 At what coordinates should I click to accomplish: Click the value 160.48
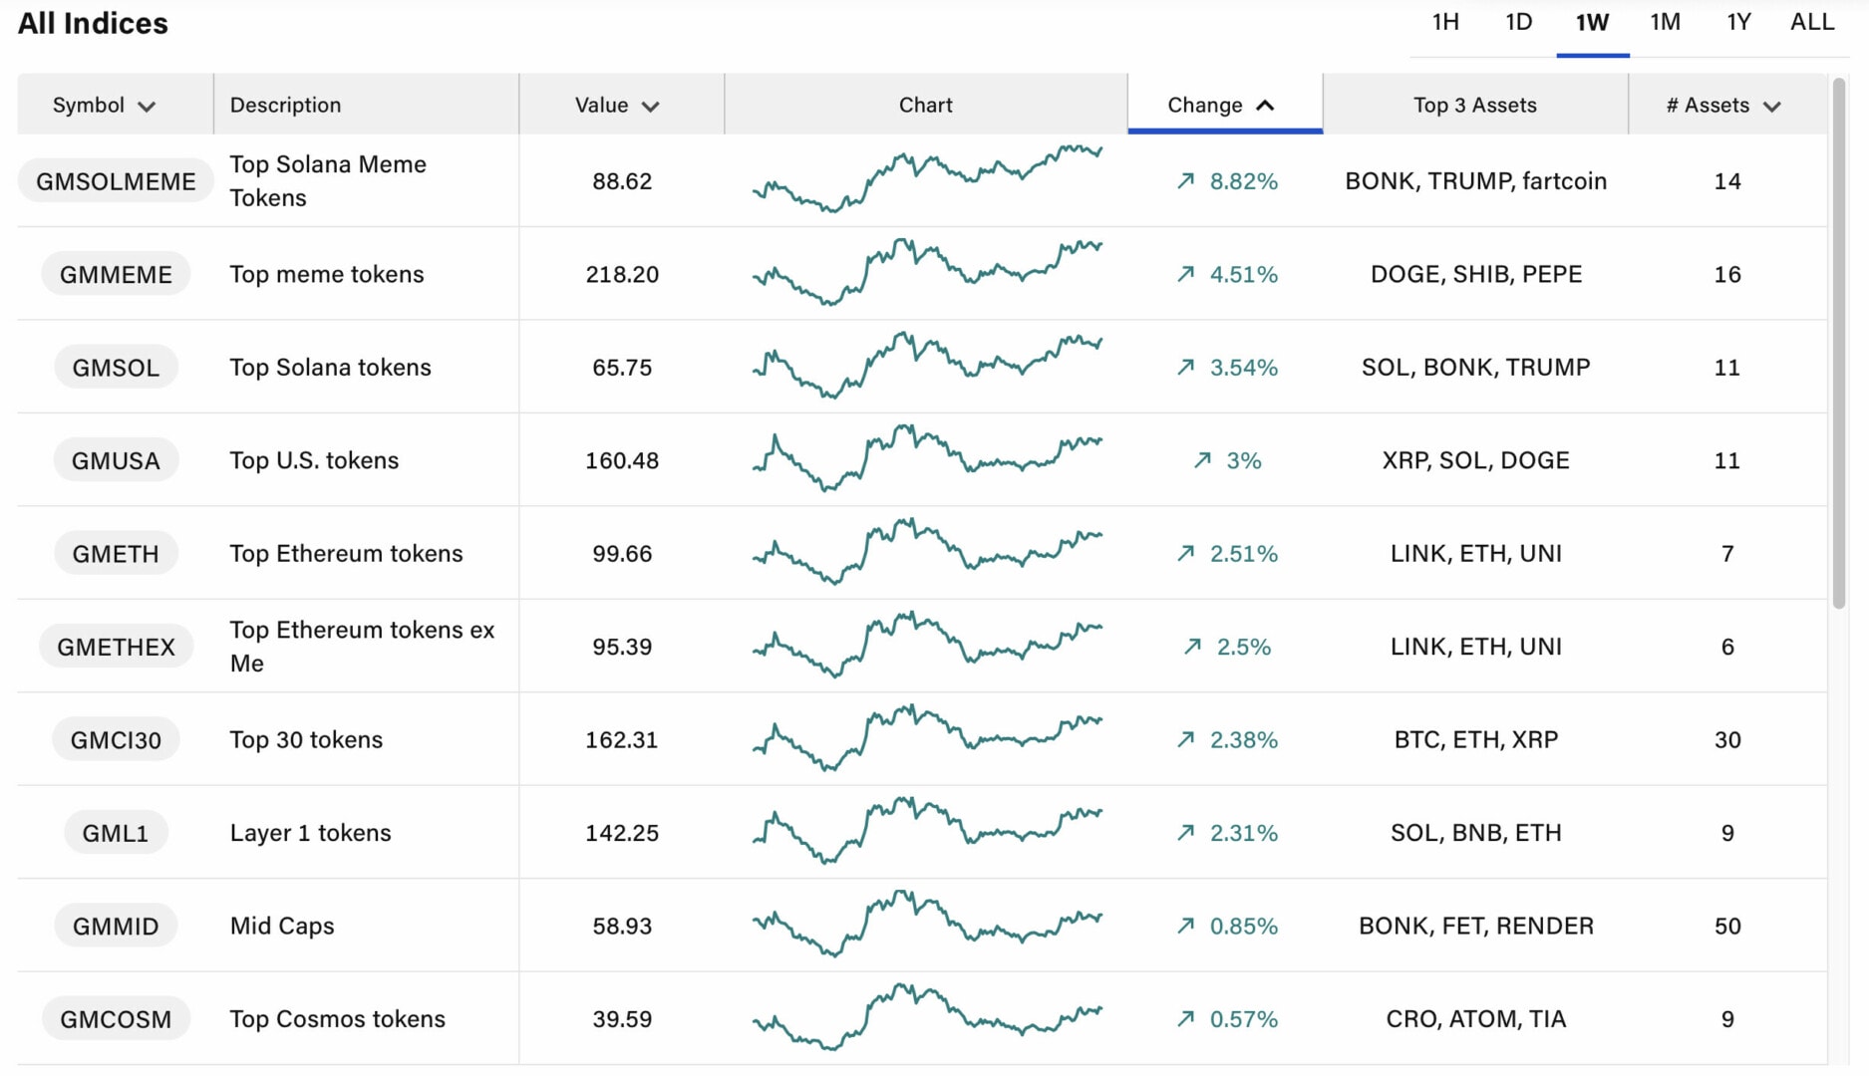click(622, 460)
